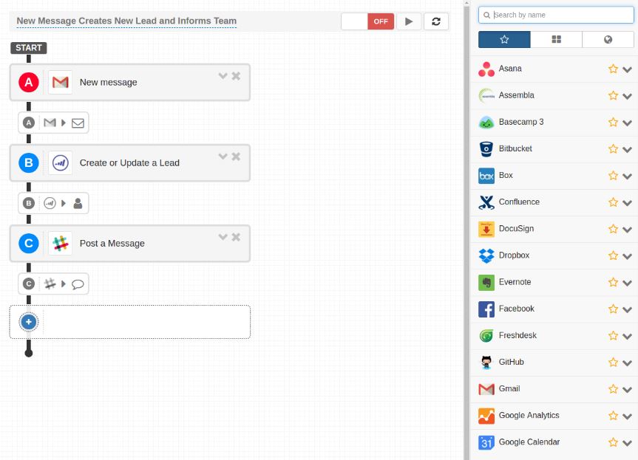Open the Gmail chevron in app list
Viewport: 638px width, 460px height.
click(x=628, y=390)
